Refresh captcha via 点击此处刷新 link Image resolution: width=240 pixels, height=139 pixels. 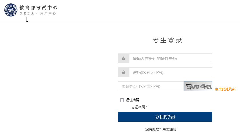coord(225,89)
